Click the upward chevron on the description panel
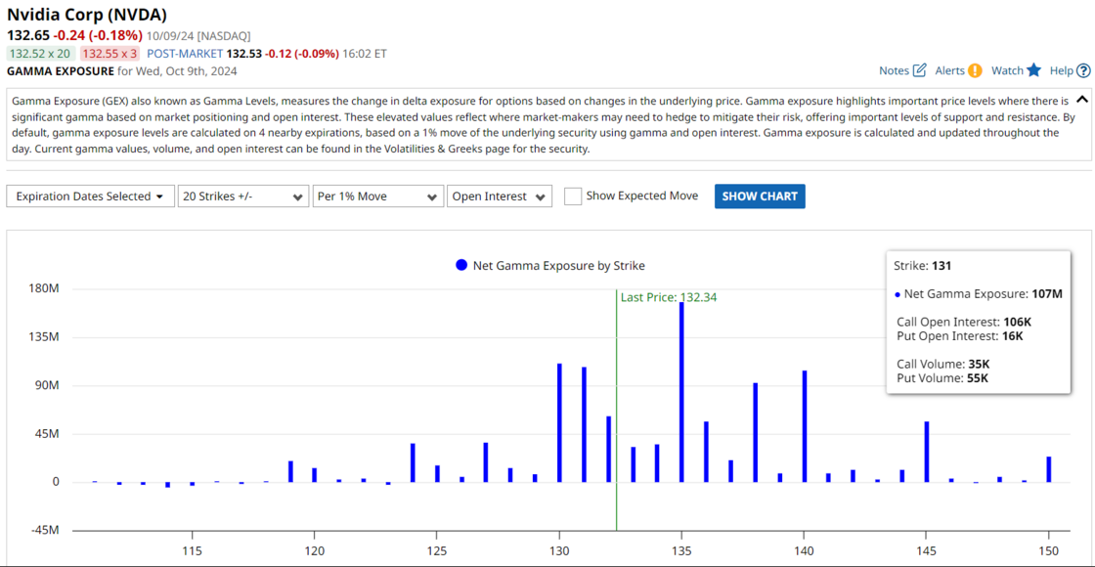The width and height of the screenshot is (1095, 567). tap(1082, 99)
